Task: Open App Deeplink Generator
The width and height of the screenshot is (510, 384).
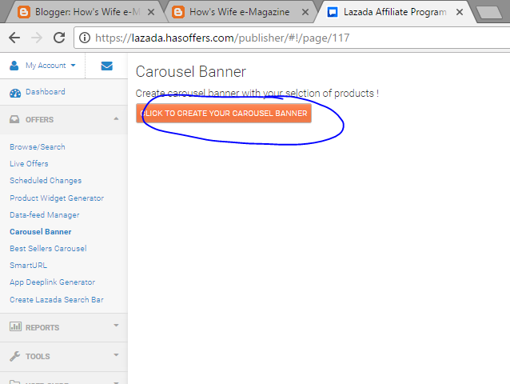Action: tap(53, 282)
